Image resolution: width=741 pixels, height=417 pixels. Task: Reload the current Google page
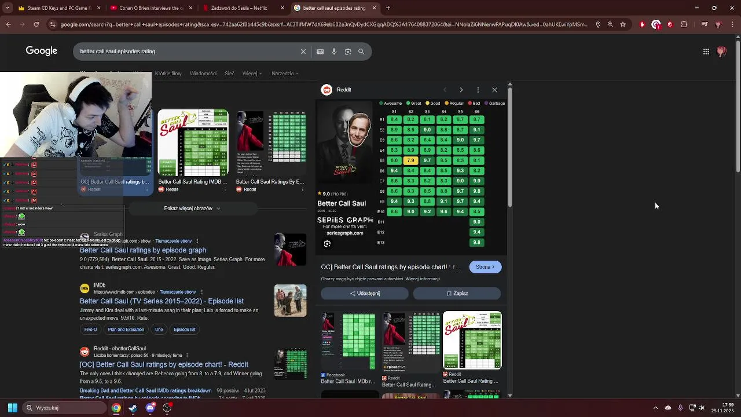click(x=36, y=24)
